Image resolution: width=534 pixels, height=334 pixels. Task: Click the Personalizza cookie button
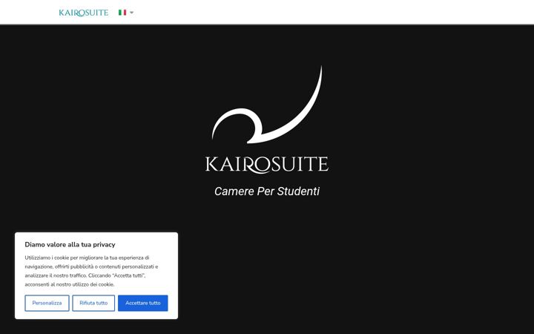point(47,303)
